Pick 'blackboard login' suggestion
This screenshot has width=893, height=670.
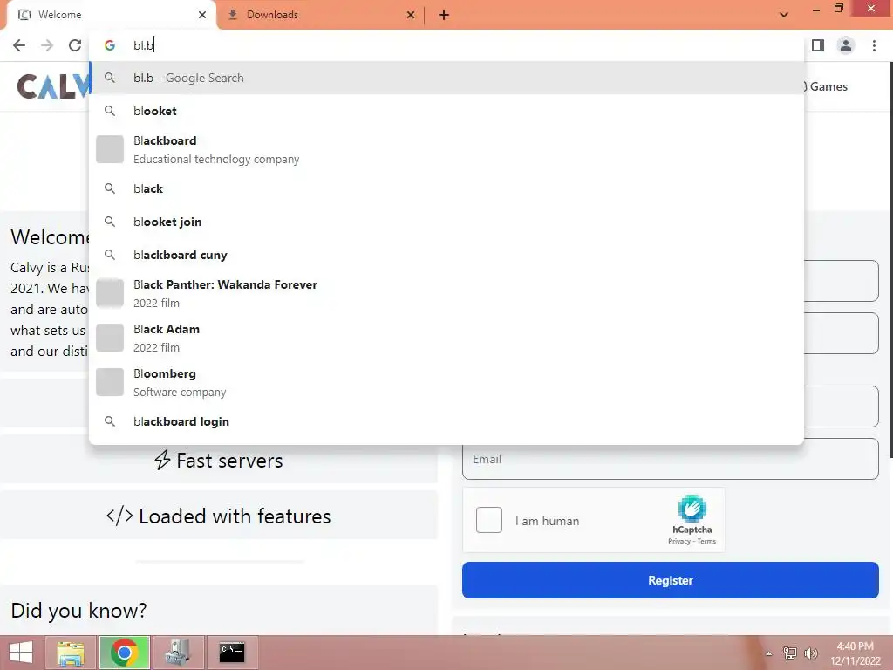[x=446, y=421]
